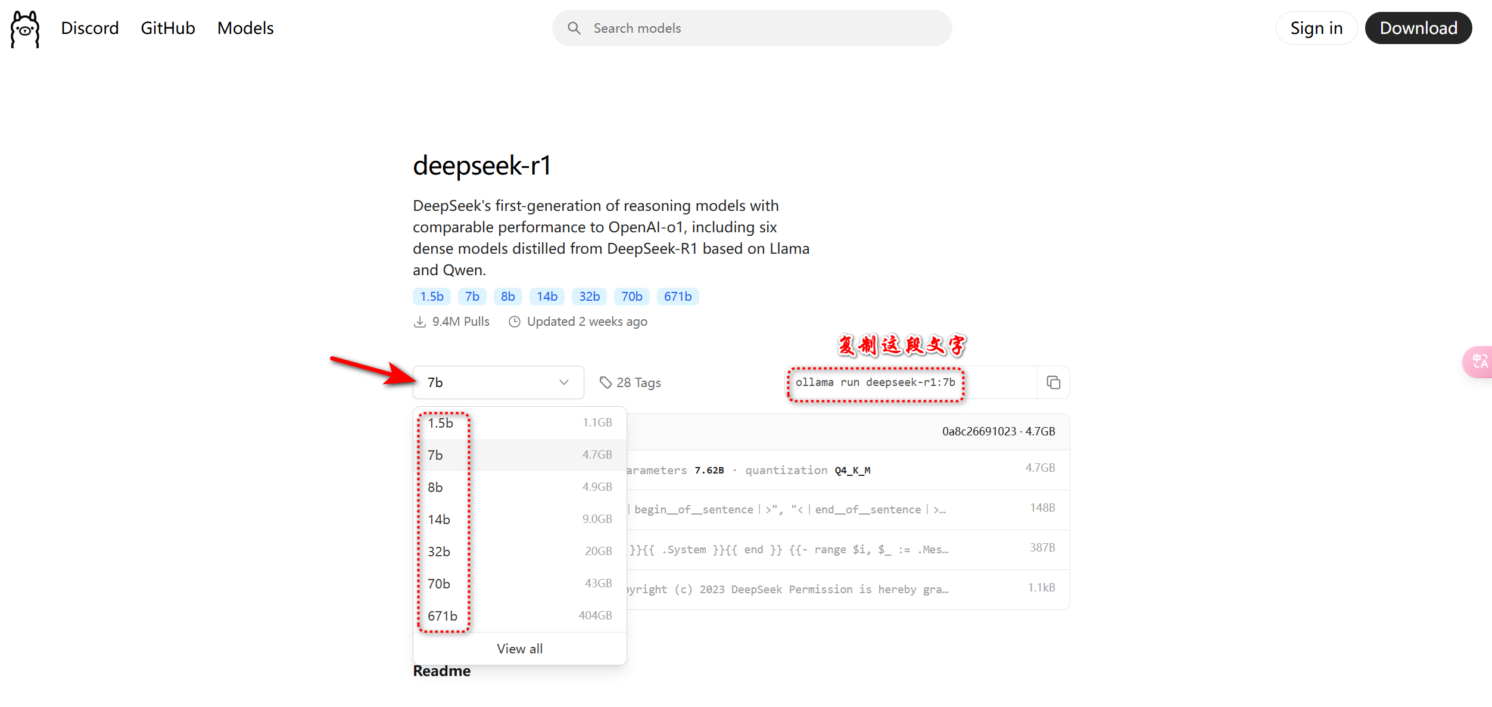1492x707 pixels.
Task: Open the Discord nav link
Action: pos(90,28)
